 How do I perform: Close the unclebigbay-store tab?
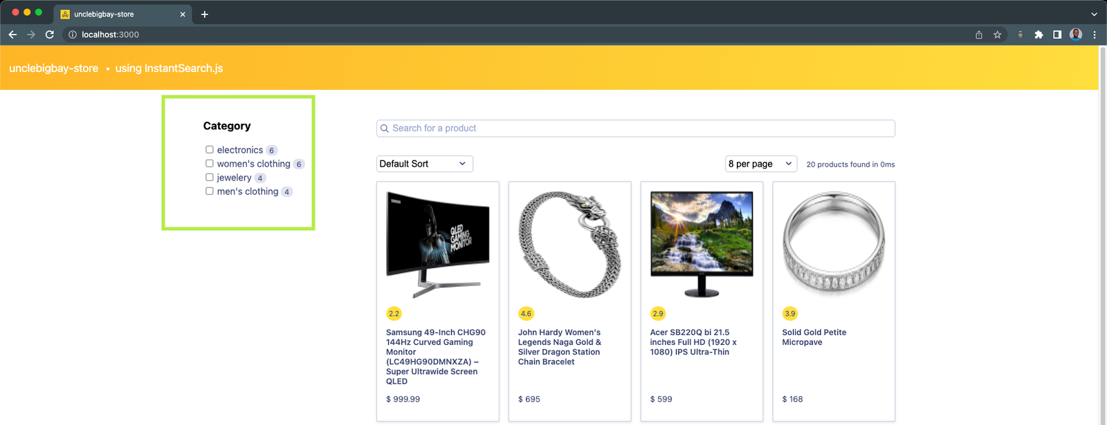tap(183, 14)
